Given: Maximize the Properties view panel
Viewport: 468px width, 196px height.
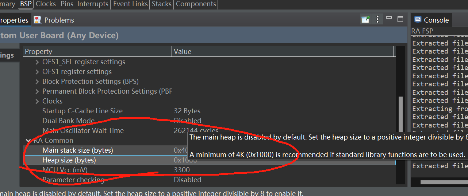Looking at the screenshot, I should click(x=400, y=19).
